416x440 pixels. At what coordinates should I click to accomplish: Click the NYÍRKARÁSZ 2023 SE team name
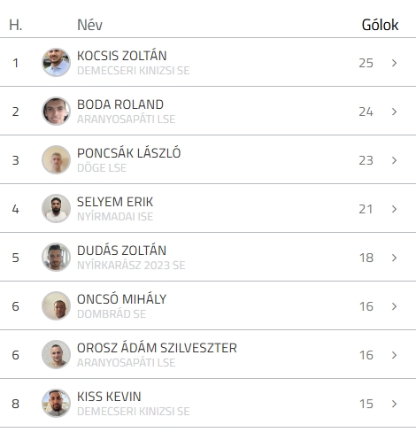[131, 266]
